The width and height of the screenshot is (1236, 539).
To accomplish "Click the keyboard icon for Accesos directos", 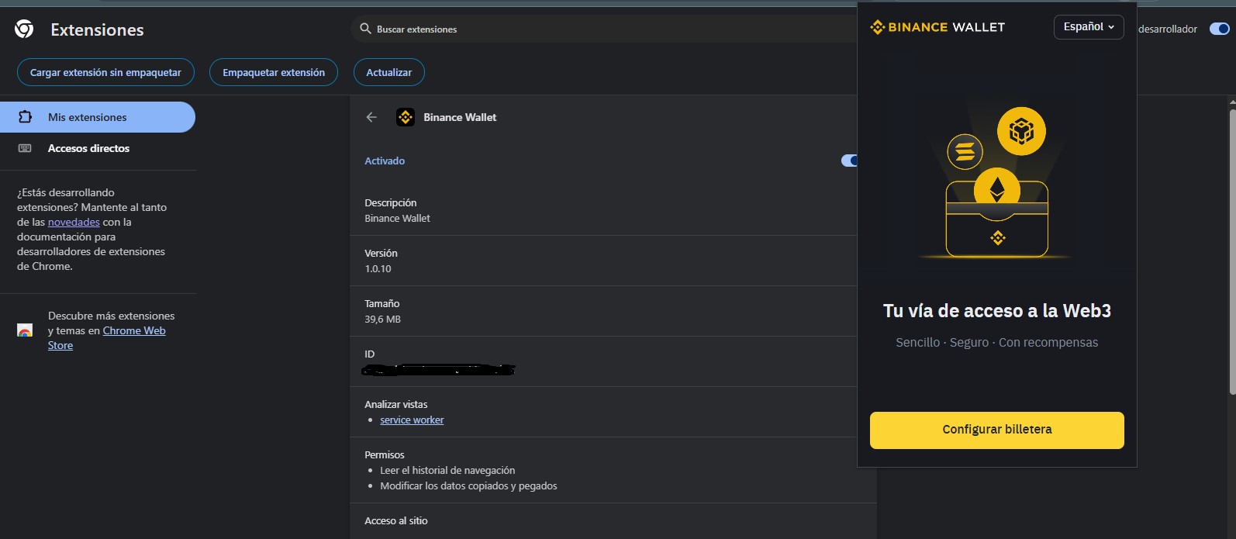I will click(25, 148).
